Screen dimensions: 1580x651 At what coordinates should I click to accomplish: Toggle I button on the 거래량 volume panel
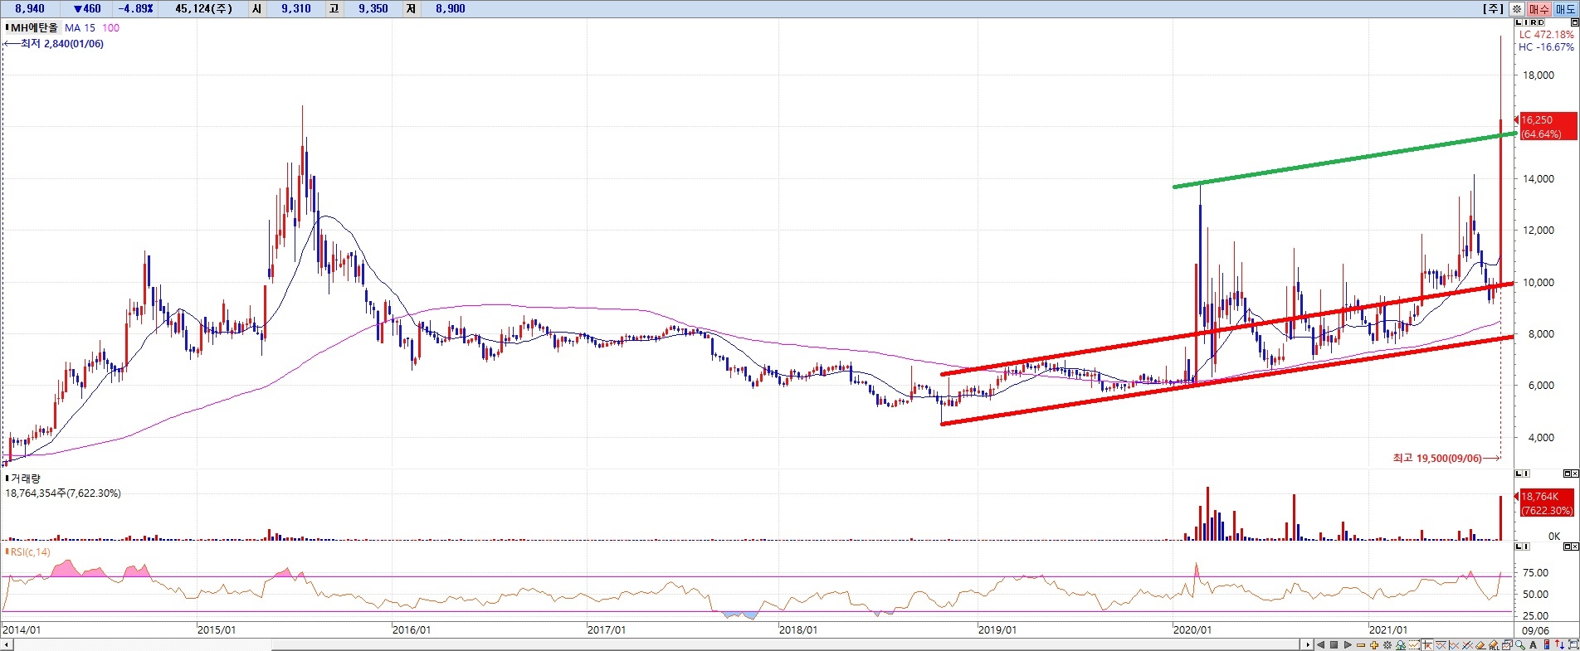pyautogui.click(x=1525, y=474)
